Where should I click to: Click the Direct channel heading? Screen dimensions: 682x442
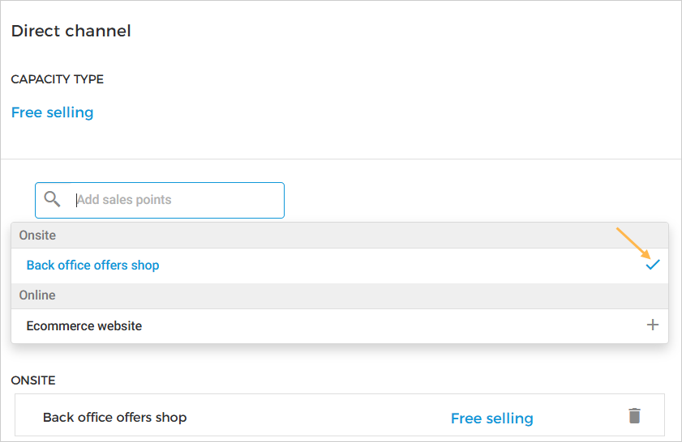click(x=71, y=32)
